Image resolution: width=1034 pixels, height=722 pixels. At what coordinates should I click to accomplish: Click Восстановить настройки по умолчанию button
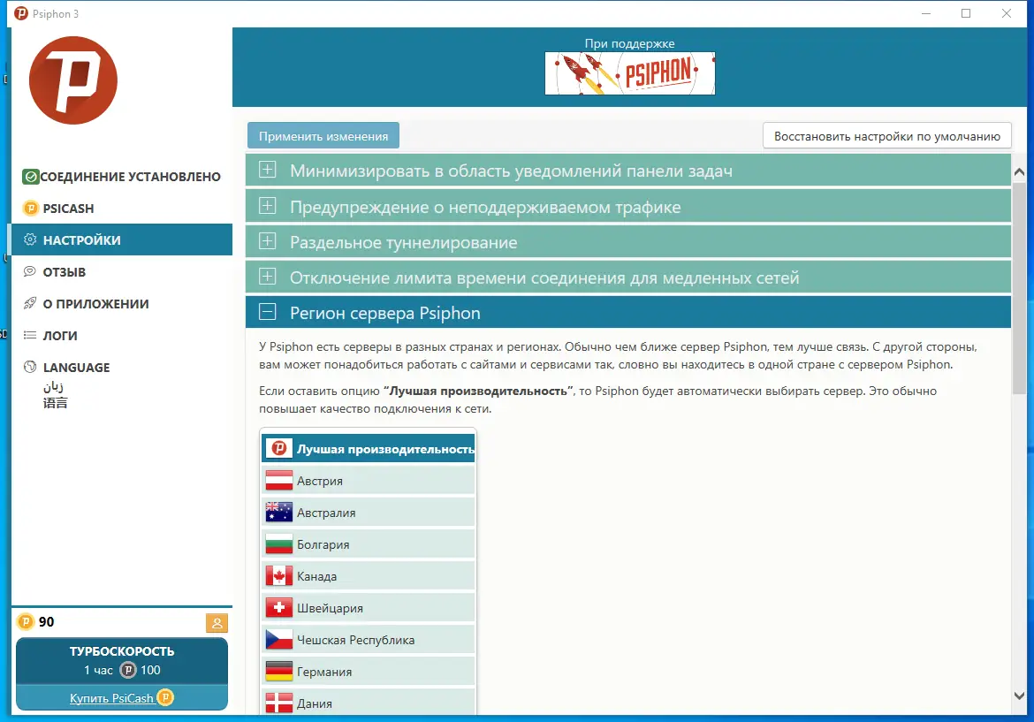tap(887, 136)
